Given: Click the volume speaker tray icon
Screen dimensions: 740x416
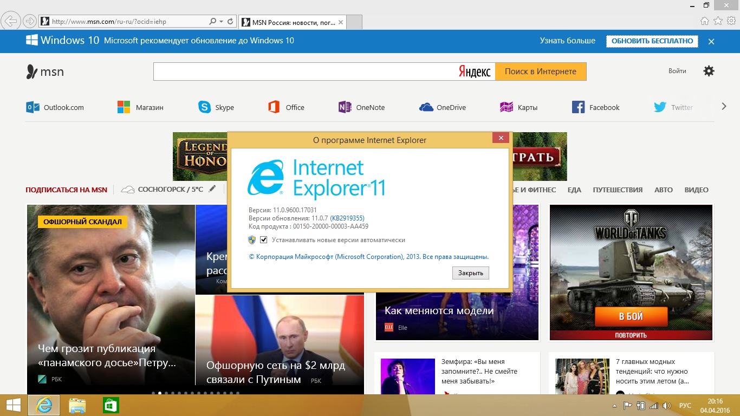Looking at the screenshot, I should click(666, 406).
